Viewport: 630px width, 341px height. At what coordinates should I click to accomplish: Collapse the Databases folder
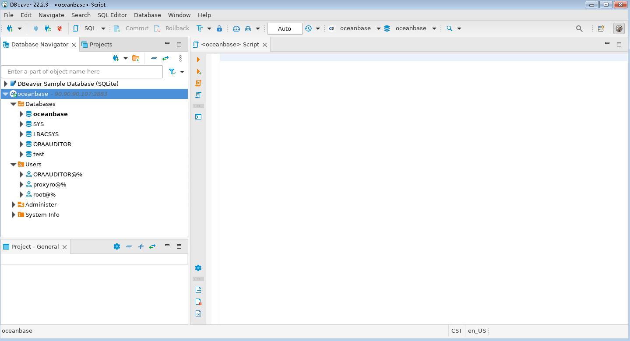13,104
